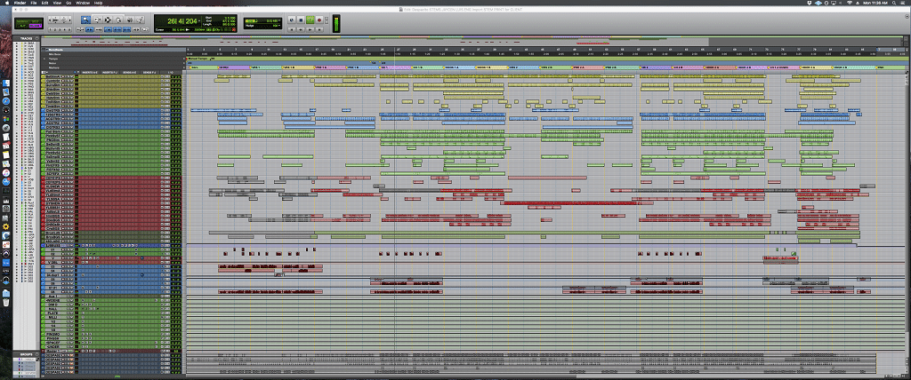Viewport: 911px width, 380px height.
Task: Open the Groups list popup menu
Action: (x=37, y=354)
